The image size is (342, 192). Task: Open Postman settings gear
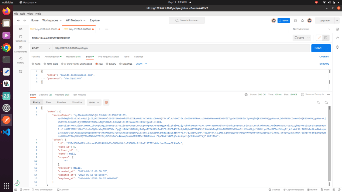tap(295, 20)
